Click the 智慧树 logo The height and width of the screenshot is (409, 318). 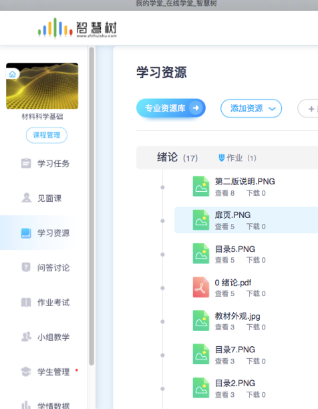point(77,28)
